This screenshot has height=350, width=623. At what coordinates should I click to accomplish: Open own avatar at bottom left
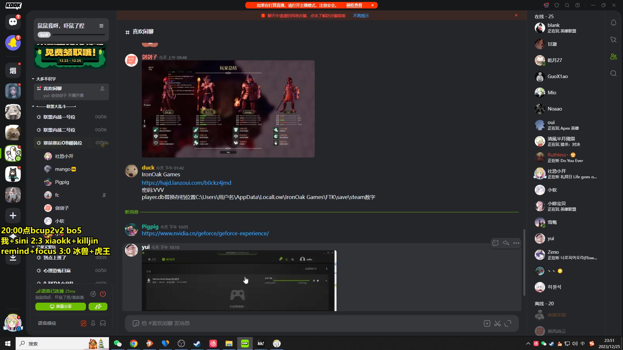tap(13, 323)
